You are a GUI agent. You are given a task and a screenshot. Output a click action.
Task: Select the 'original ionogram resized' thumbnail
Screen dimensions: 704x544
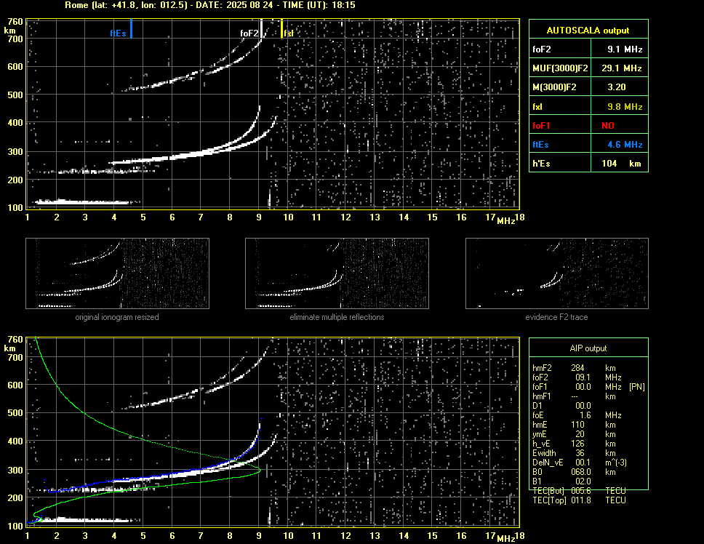(x=117, y=273)
